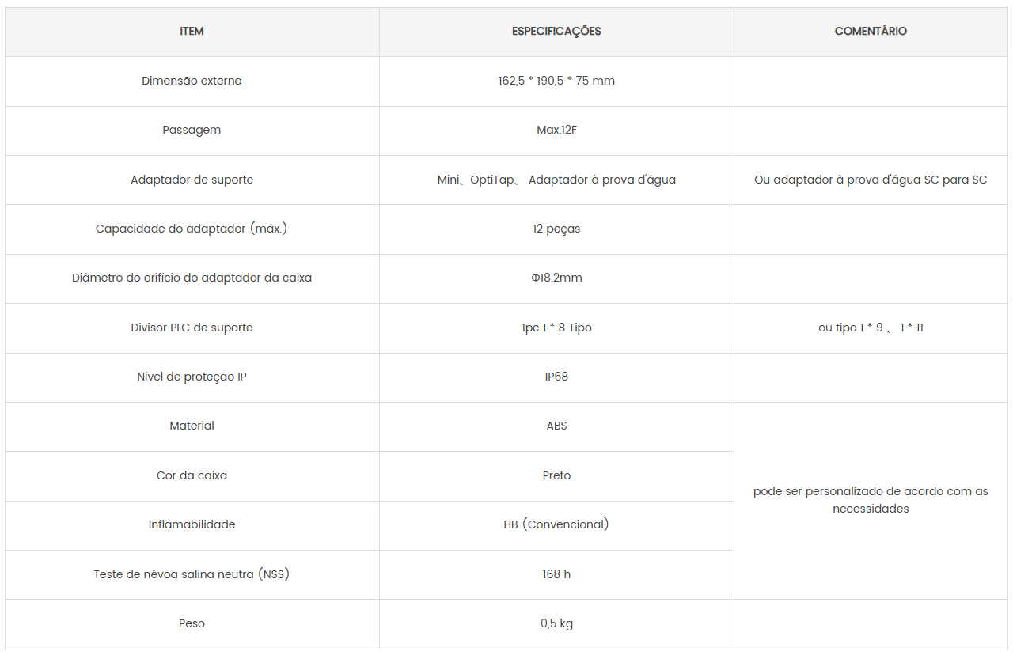Select the 0,5 kg weight value
Viewport: 1013px width, 655px height.
pos(556,623)
